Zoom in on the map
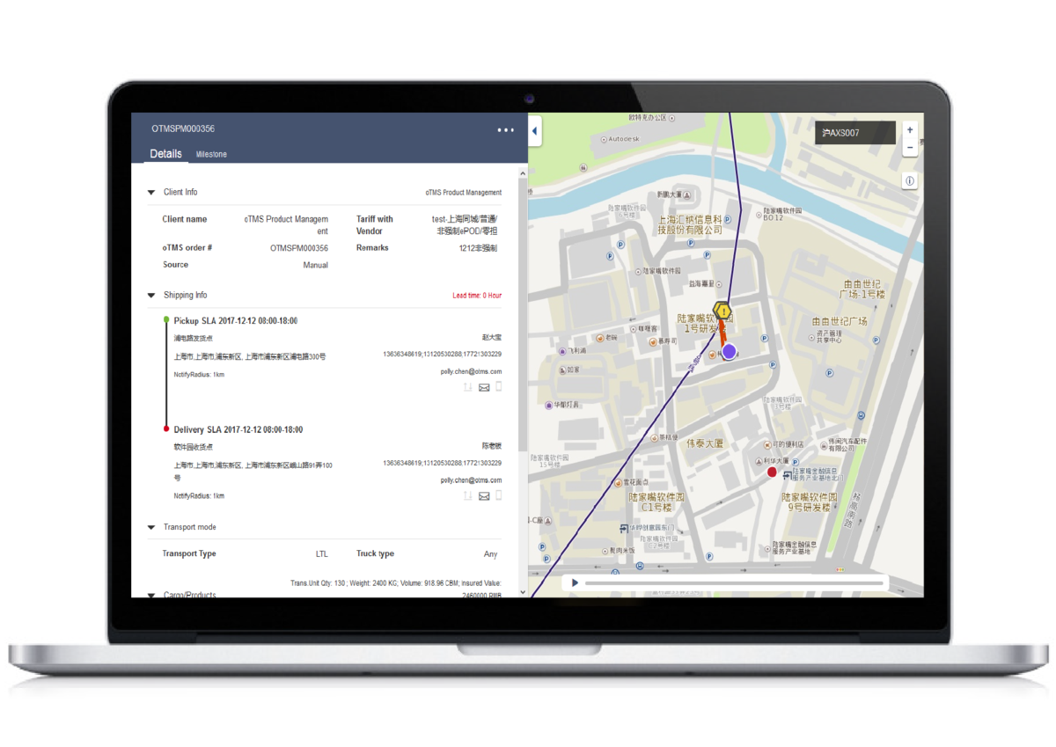Screen dimensions: 1056x747 (x=910, y=130)
